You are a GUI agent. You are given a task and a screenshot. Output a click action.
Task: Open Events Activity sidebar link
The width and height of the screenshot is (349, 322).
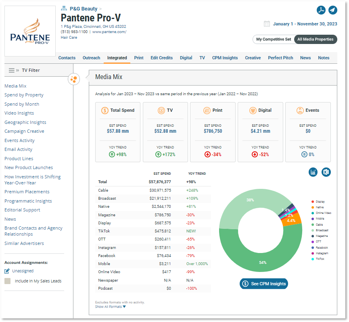point(19,141)
